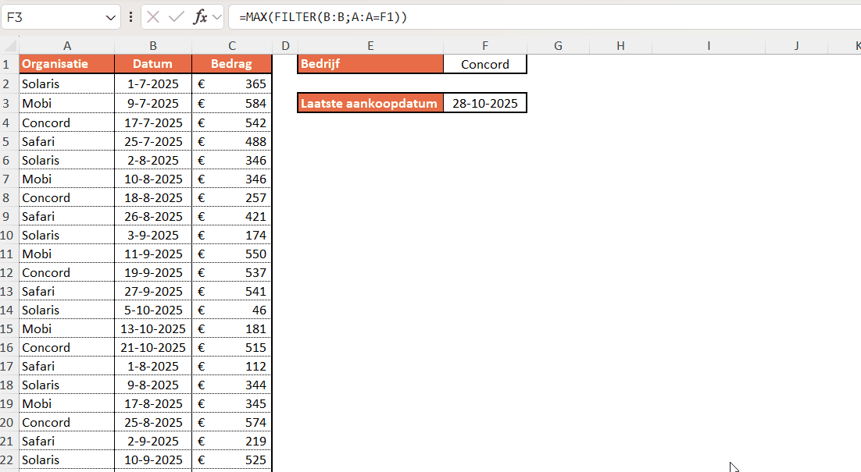Screen dimensions: 861x472
Task: Select column I header
Action: pos(709,46)
